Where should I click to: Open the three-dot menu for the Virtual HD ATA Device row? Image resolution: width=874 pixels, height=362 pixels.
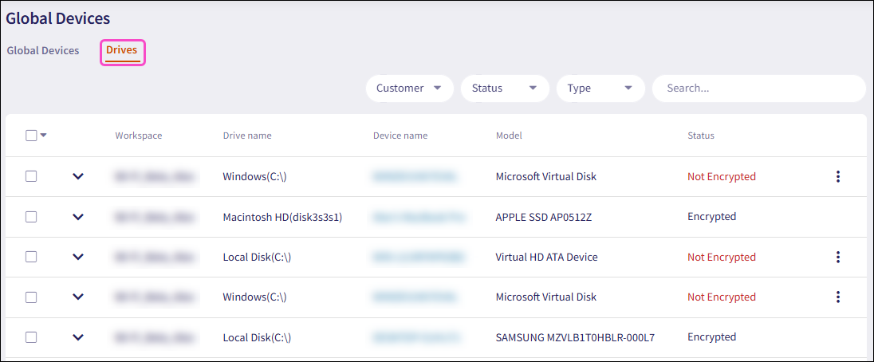click(837, 257)
